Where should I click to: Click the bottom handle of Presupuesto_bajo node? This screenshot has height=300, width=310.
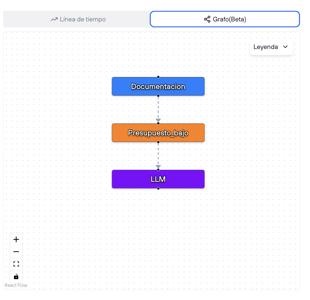(158, 142)
